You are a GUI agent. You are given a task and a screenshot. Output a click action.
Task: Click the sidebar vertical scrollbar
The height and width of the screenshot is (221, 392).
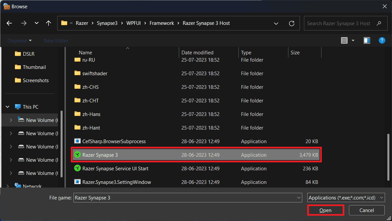pos(62,144)
